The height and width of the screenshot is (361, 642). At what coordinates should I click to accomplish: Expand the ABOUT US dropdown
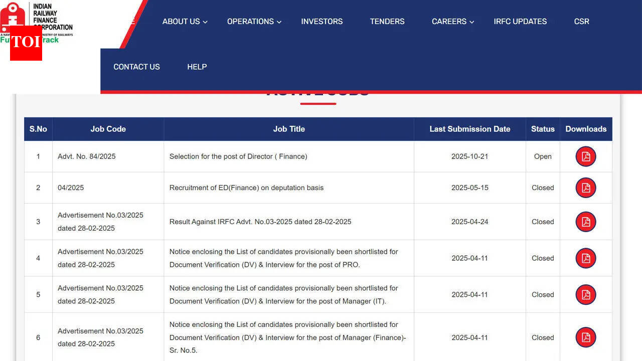(x=182, y=22)
